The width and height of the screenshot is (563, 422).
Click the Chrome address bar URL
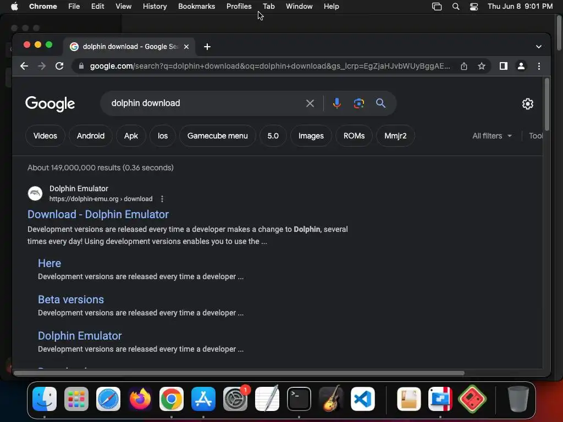[269, 66]
